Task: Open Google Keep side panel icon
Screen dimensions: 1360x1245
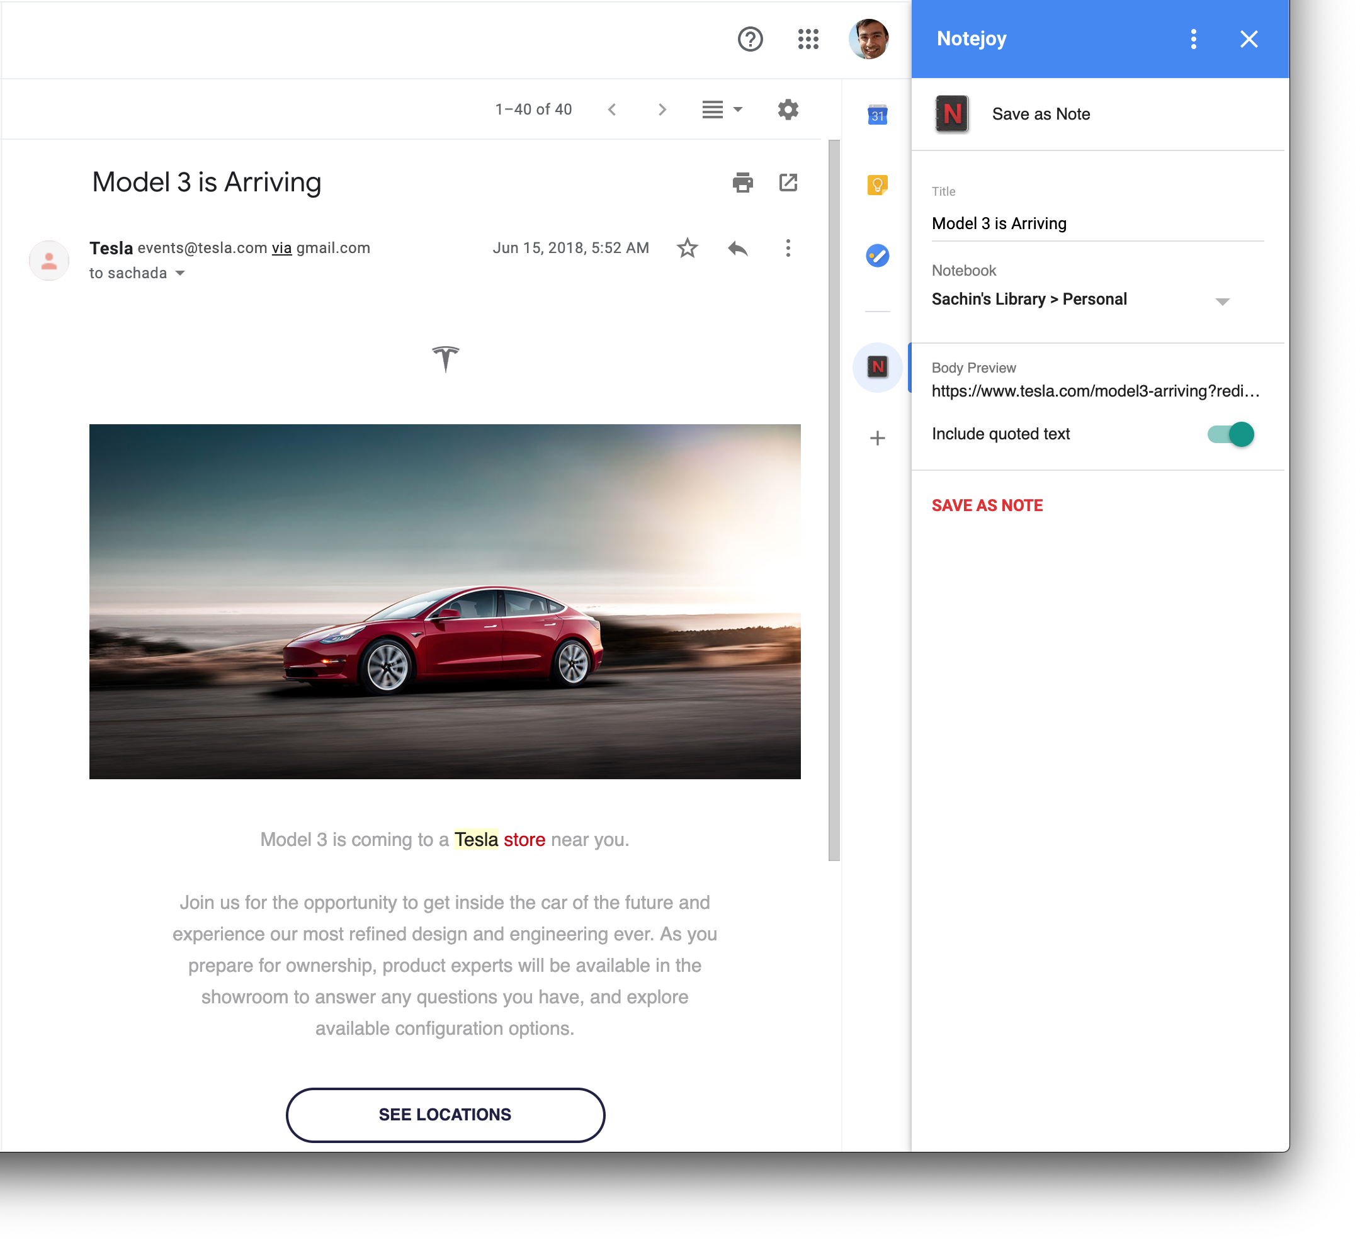Action: click(878, 185)
